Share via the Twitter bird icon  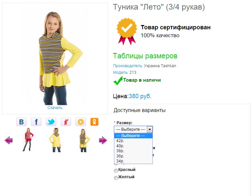click(x=51, y=122)
